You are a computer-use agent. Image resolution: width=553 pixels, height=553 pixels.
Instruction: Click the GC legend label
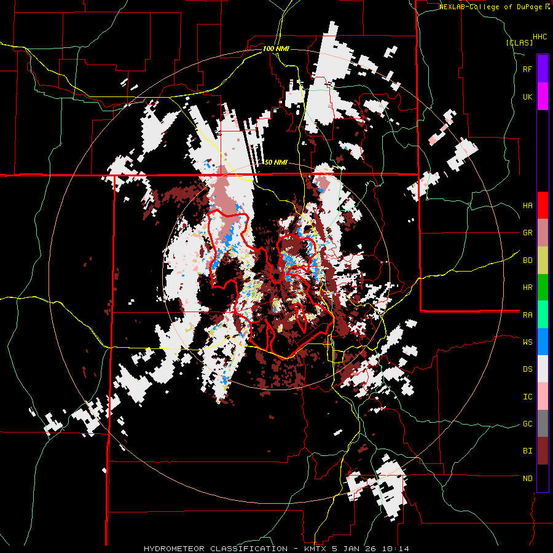coord(527,424)
